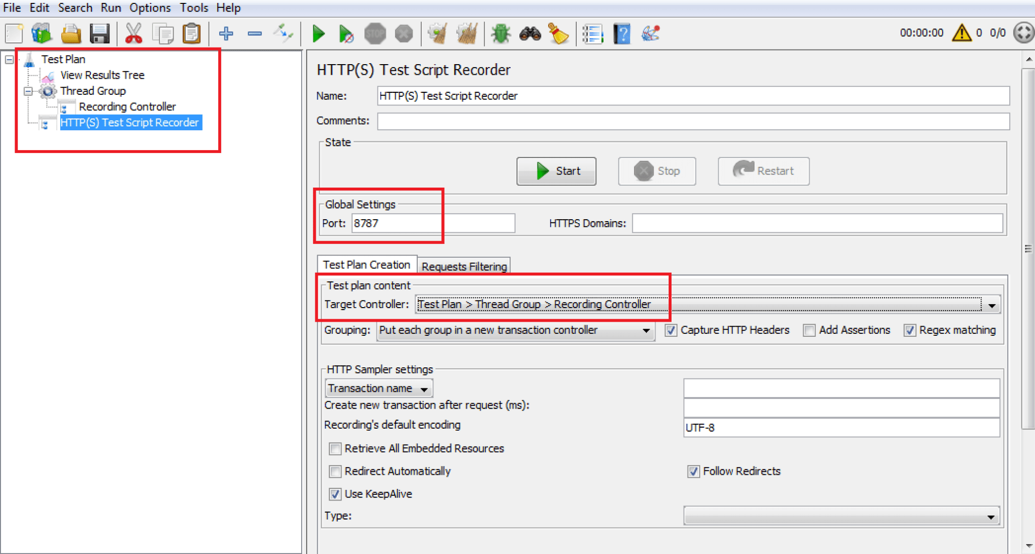Open the Type dropdown
This screenshot has width=1035, height=554.
[x=842, y=516]
